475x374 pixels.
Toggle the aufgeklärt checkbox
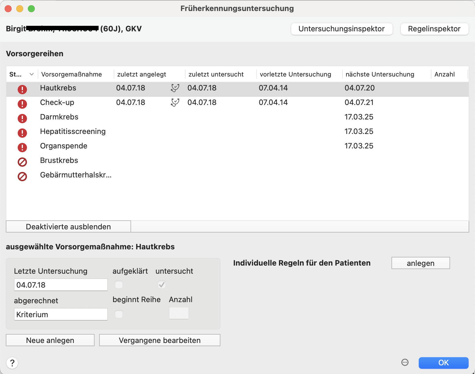[x=119, y=285]
